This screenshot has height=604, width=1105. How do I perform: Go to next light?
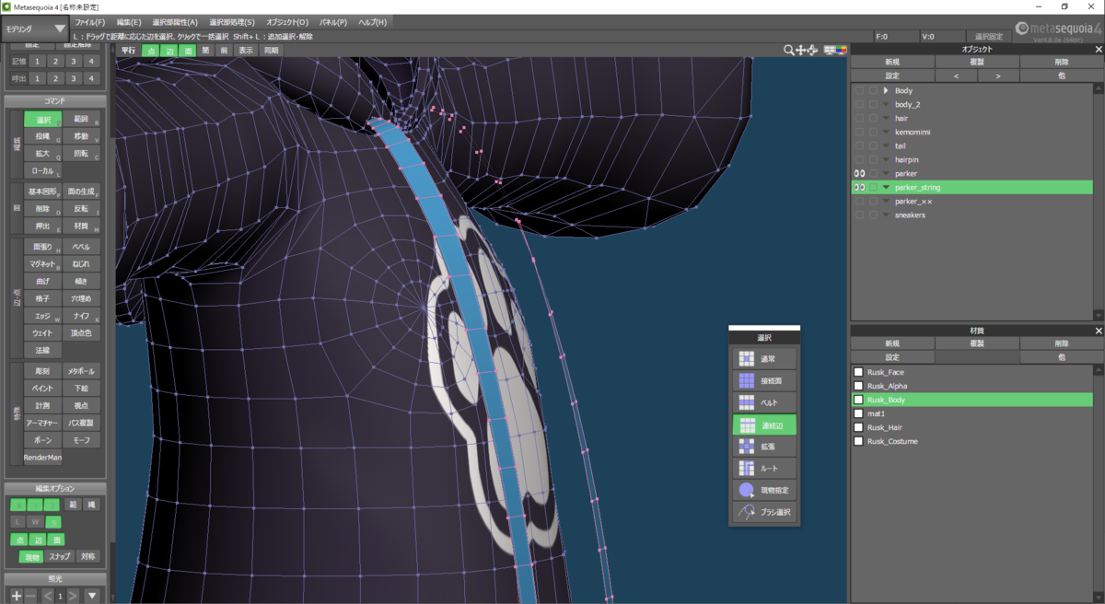(x=73, y=596)
